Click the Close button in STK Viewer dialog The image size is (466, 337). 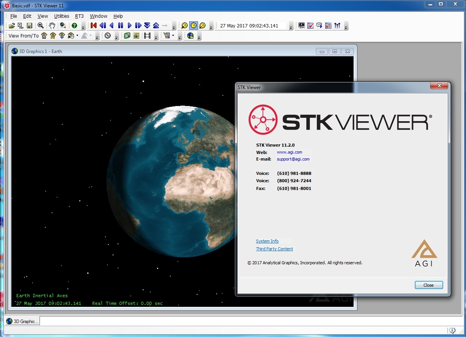[428, 285]
